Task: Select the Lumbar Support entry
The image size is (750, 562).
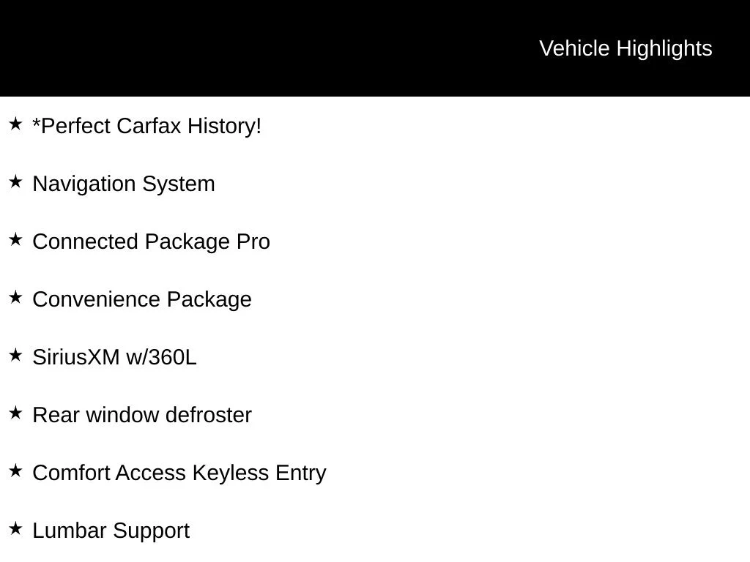Action: tap(111, 531)
